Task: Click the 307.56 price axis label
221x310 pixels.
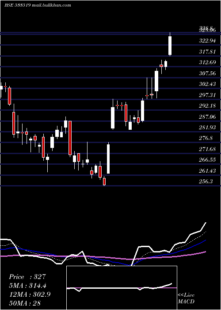Action: coord(207,74)
